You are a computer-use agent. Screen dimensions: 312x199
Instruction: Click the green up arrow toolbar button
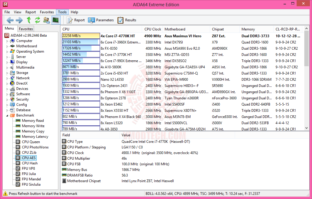click(29, 20)
